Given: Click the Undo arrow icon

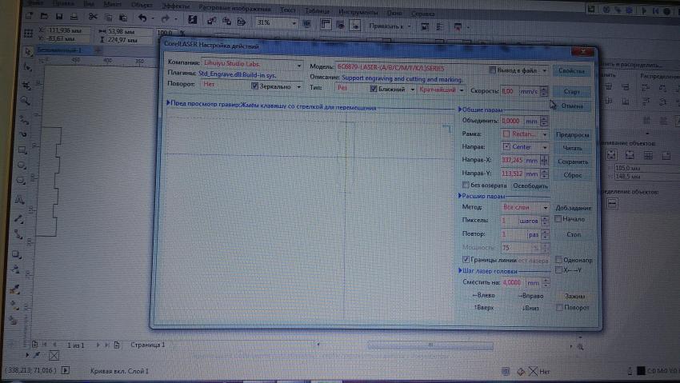Looking at the screenshot, I should coord(142,18).
